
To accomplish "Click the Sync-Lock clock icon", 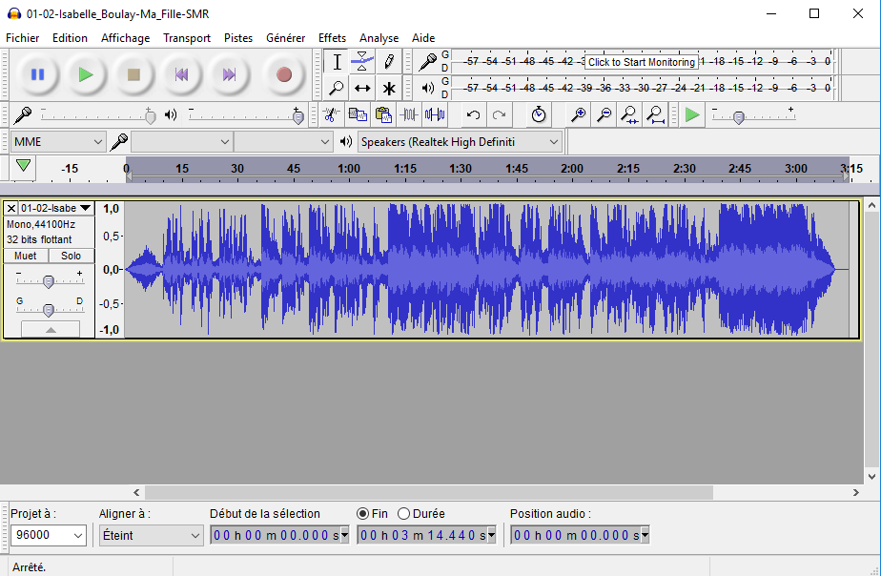I will click(x=539, y=115).
